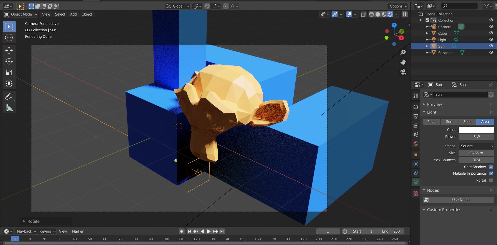This screenshot has height=245, width=497.
Task: Open the Playback dropdown in timeline
Action: pyautogui.click(x=26, y=231)
